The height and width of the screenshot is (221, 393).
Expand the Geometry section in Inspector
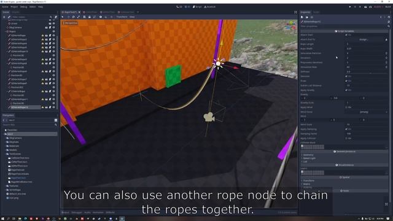point(308,155)
